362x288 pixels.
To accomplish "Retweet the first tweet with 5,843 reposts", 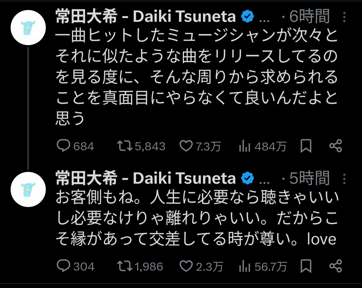I will [x=125, y=146].
